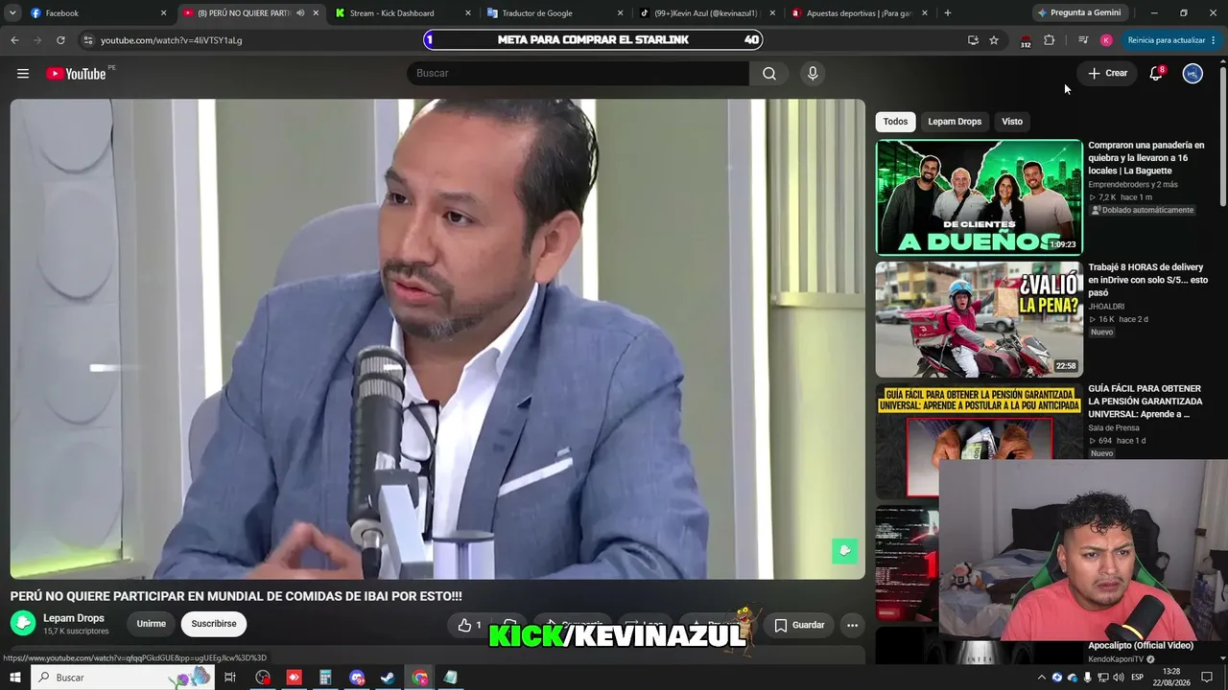The height and width of the screenshot is (690, 1228).
Task: Go back in browser history
Action: pyautogui.click(x=14, y=40)
